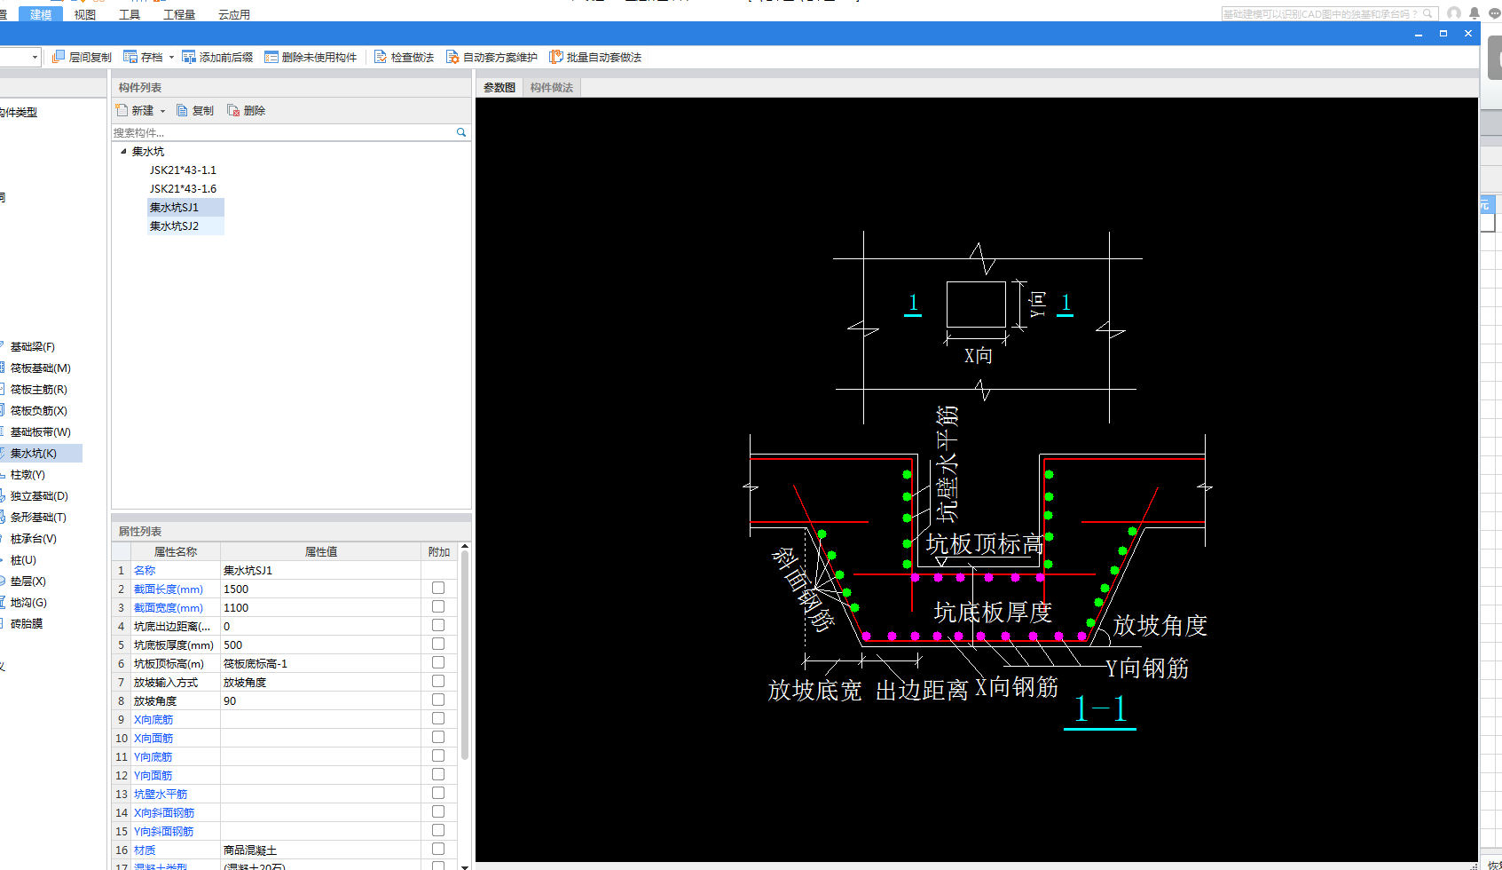Click the 存档 archive icon
Viewport: 1502px width, 870px height.
click(x=130, y=57)
